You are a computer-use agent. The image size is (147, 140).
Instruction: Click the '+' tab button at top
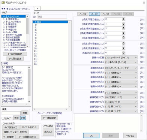37,8
